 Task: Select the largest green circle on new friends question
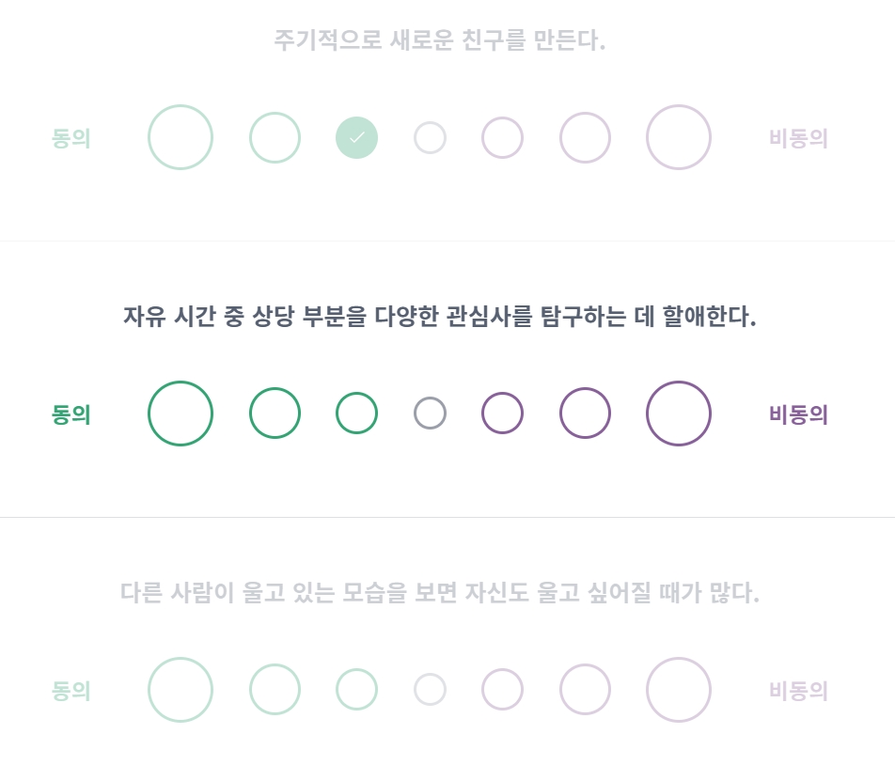(181, 137)
